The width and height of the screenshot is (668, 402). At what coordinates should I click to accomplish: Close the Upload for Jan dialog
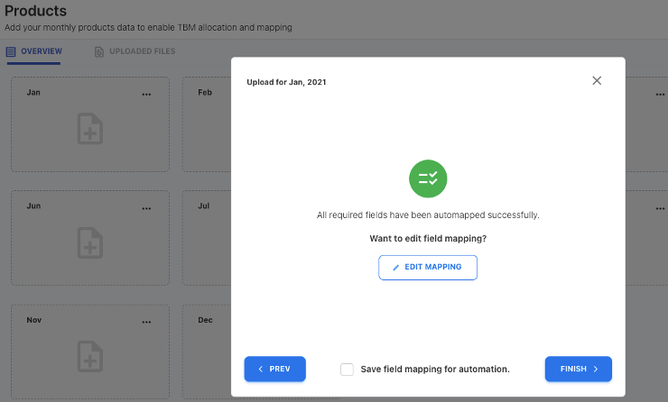597,81
